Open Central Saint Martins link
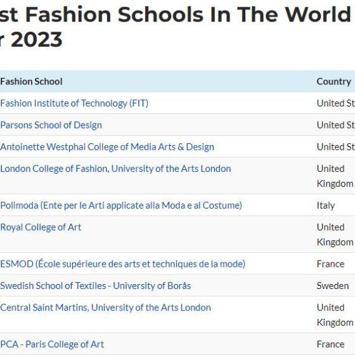355x355 pixels. coord(105,307)
